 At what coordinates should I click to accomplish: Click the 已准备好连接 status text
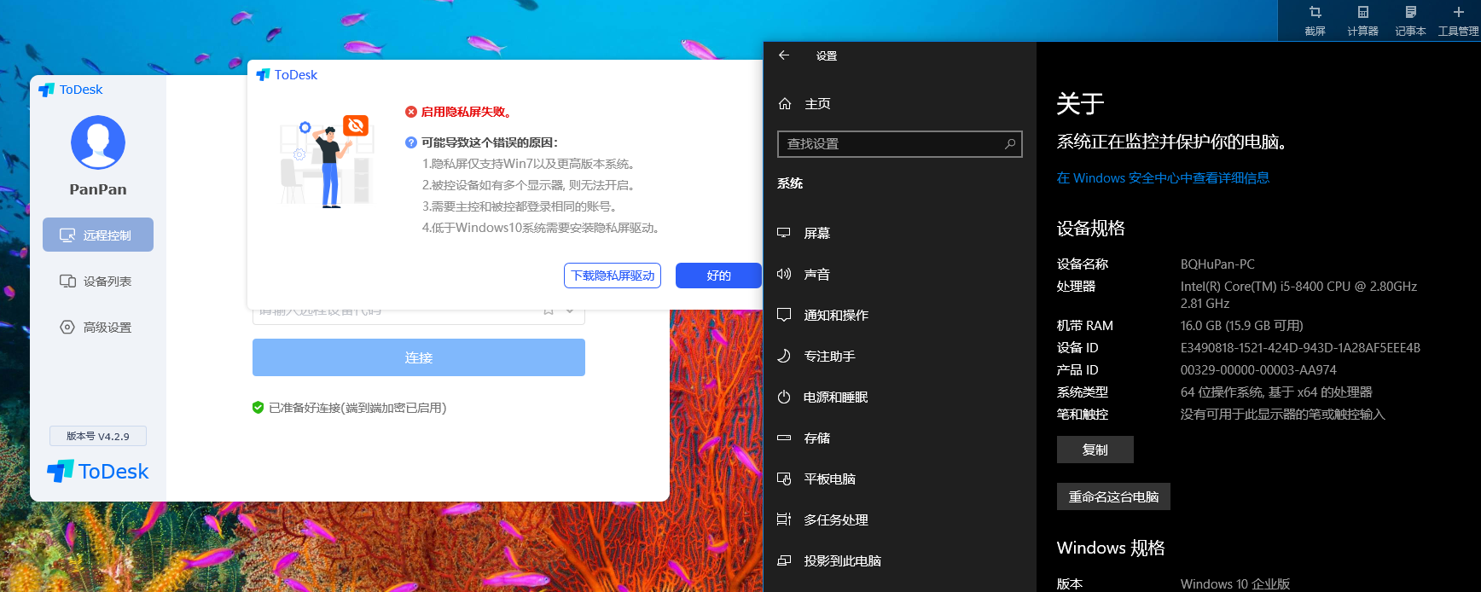pos(357,408)
